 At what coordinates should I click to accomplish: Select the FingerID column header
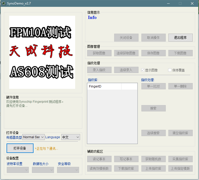pos(104,86)
